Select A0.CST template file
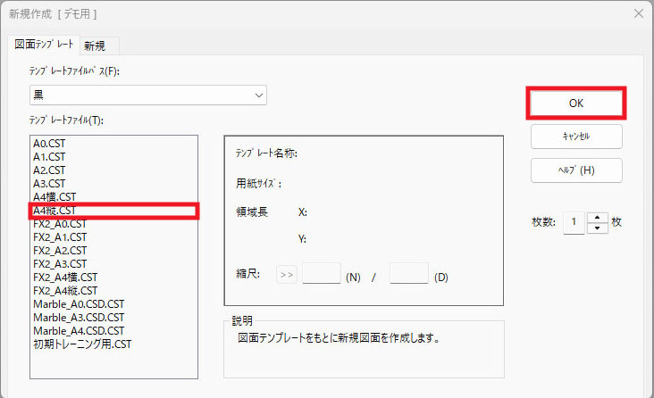 click(49, 144)
